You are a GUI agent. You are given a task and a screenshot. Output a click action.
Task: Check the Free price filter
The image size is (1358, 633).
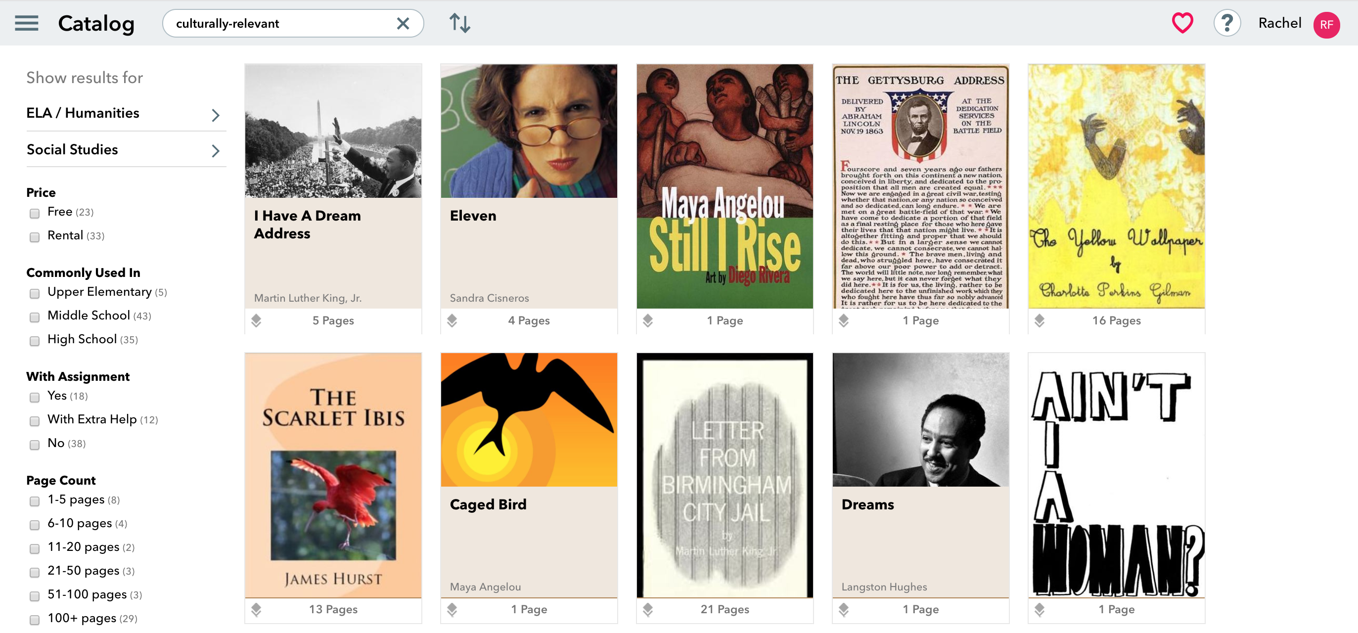click(35, 213)
